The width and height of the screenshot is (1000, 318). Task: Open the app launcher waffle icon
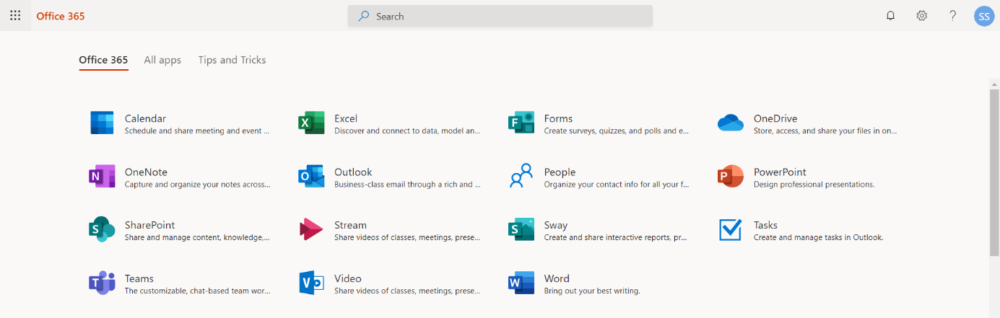[x=15, y=16]
